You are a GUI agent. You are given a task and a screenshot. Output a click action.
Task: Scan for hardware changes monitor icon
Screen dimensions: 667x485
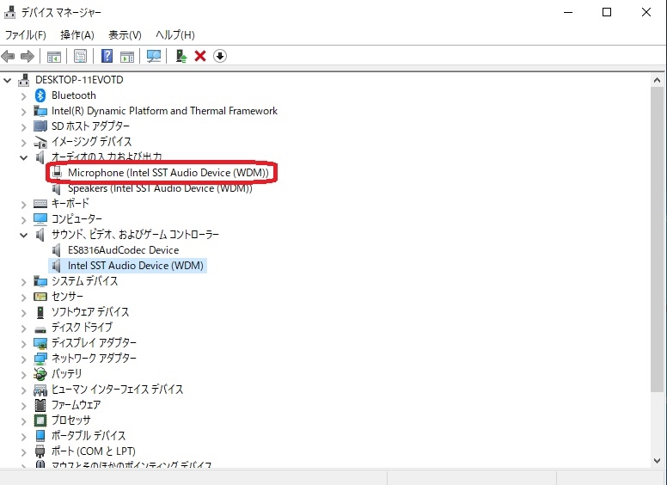[154, 56]
